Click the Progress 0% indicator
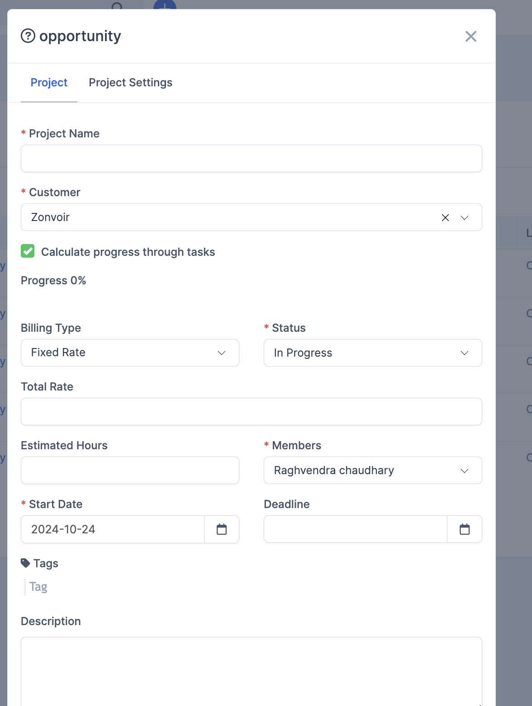Image resolution: width=532 pixels, height=706 pixels. (x=53, y=280)
